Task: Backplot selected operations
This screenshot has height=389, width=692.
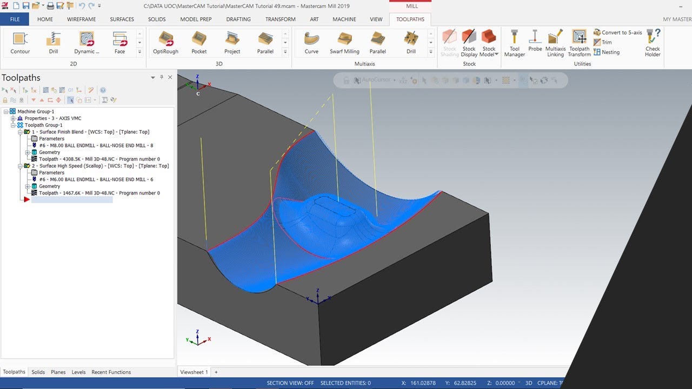Action: (x=46, y=90)
